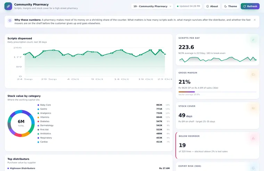264x171 pixels.
Task: Open the 19 · Community Pharmacy dropdown
Action: pyautogui.click(x=152, y=6)
